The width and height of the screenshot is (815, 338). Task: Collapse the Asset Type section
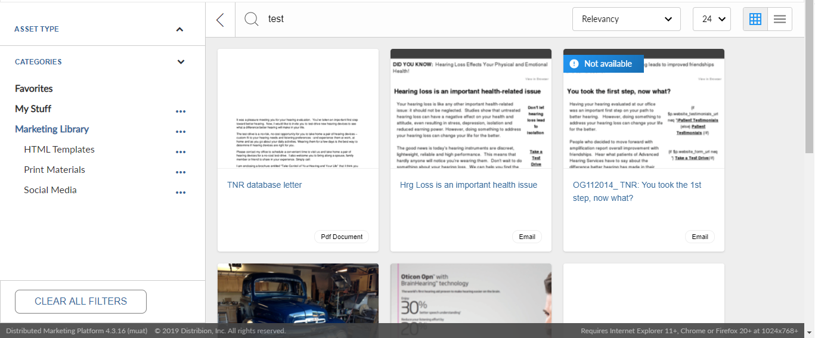(180, 29)
